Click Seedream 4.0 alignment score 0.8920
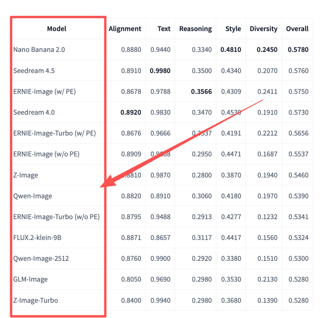 pyautogui.click(x=131, y=112)
